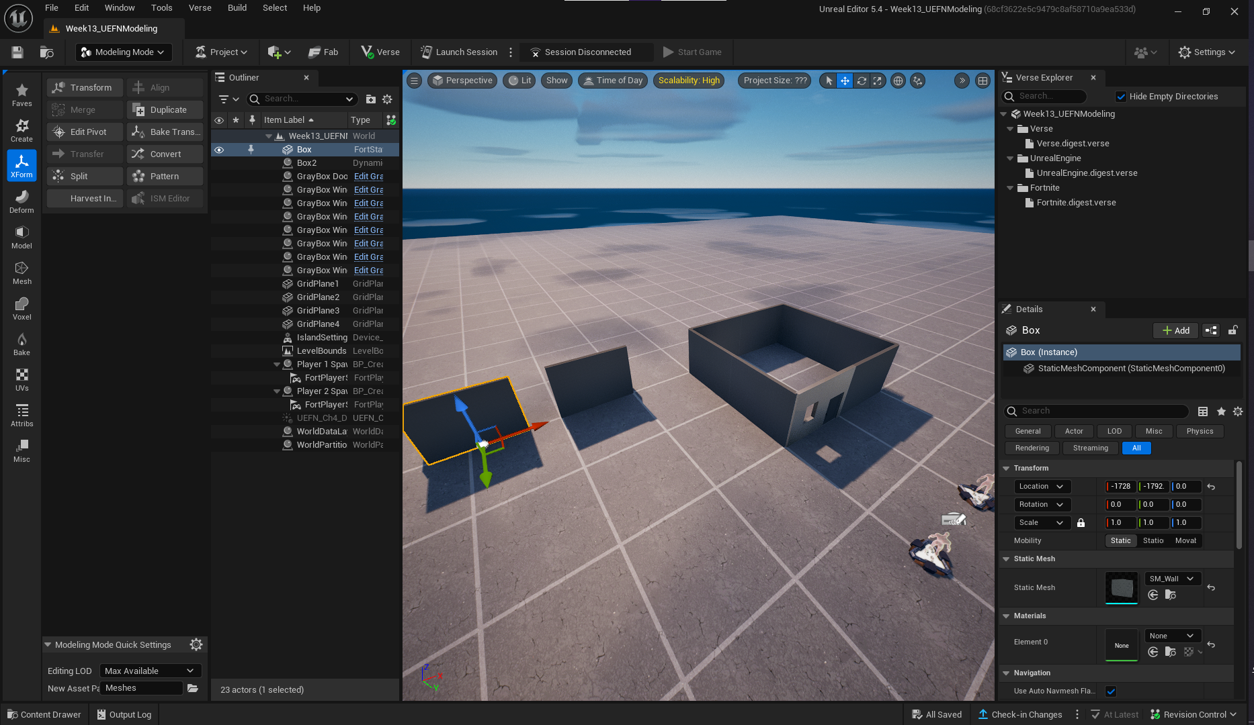Open the Tools menu
This screenshot has width=1254, height=725.
click(161, 8)
